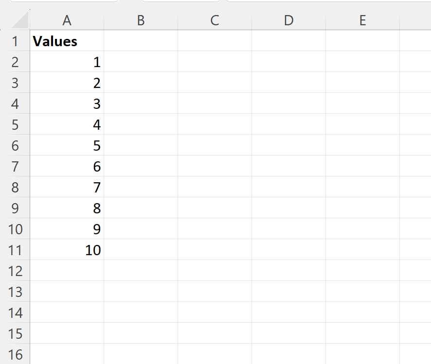This screenshot has height=364, width=431.
Task: Select cell containing value 5
Action: pos(67,145)
